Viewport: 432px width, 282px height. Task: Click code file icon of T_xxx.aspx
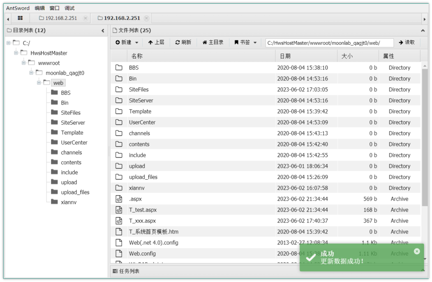[x=119, y=220]
